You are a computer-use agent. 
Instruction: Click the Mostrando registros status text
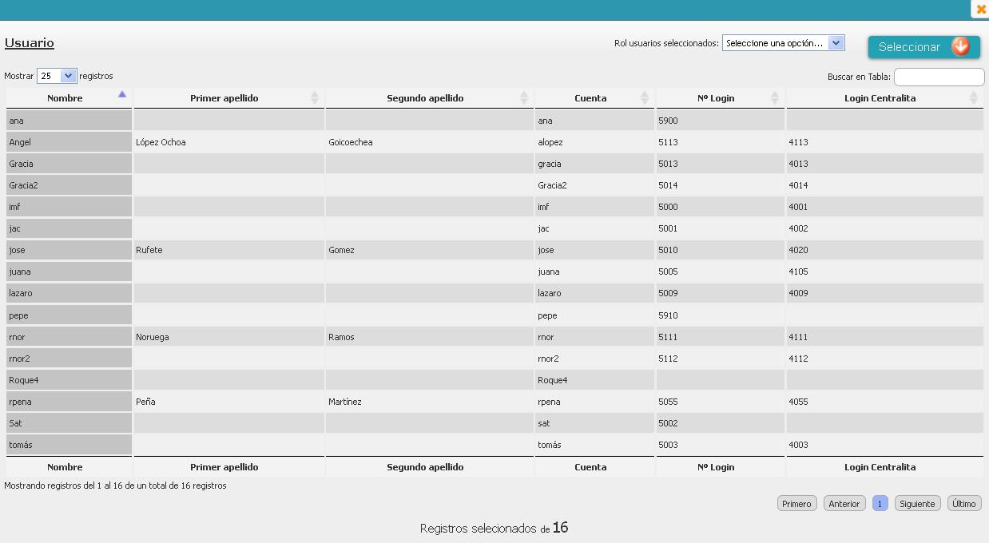[115, 486]
